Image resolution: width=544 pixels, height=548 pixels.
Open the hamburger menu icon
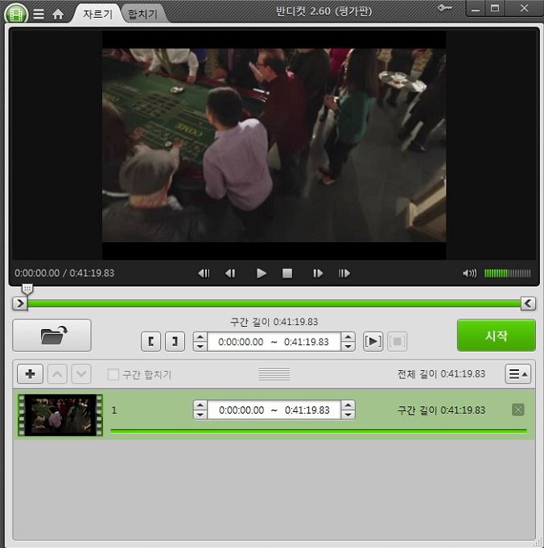39,14
